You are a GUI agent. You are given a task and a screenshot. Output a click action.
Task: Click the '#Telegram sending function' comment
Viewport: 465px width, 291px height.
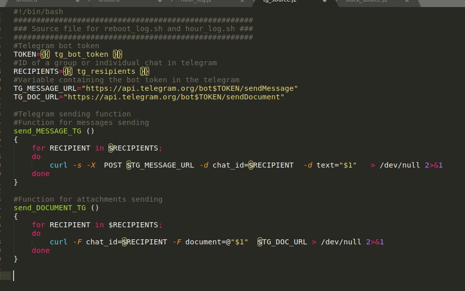click(x=72, y=114)
